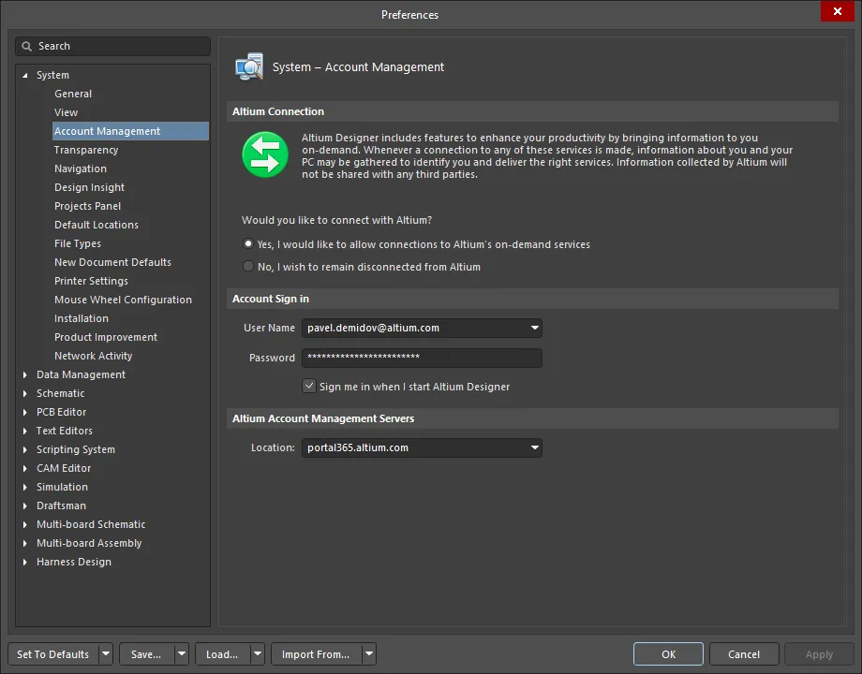Click the Apply button

coord(819,654)
